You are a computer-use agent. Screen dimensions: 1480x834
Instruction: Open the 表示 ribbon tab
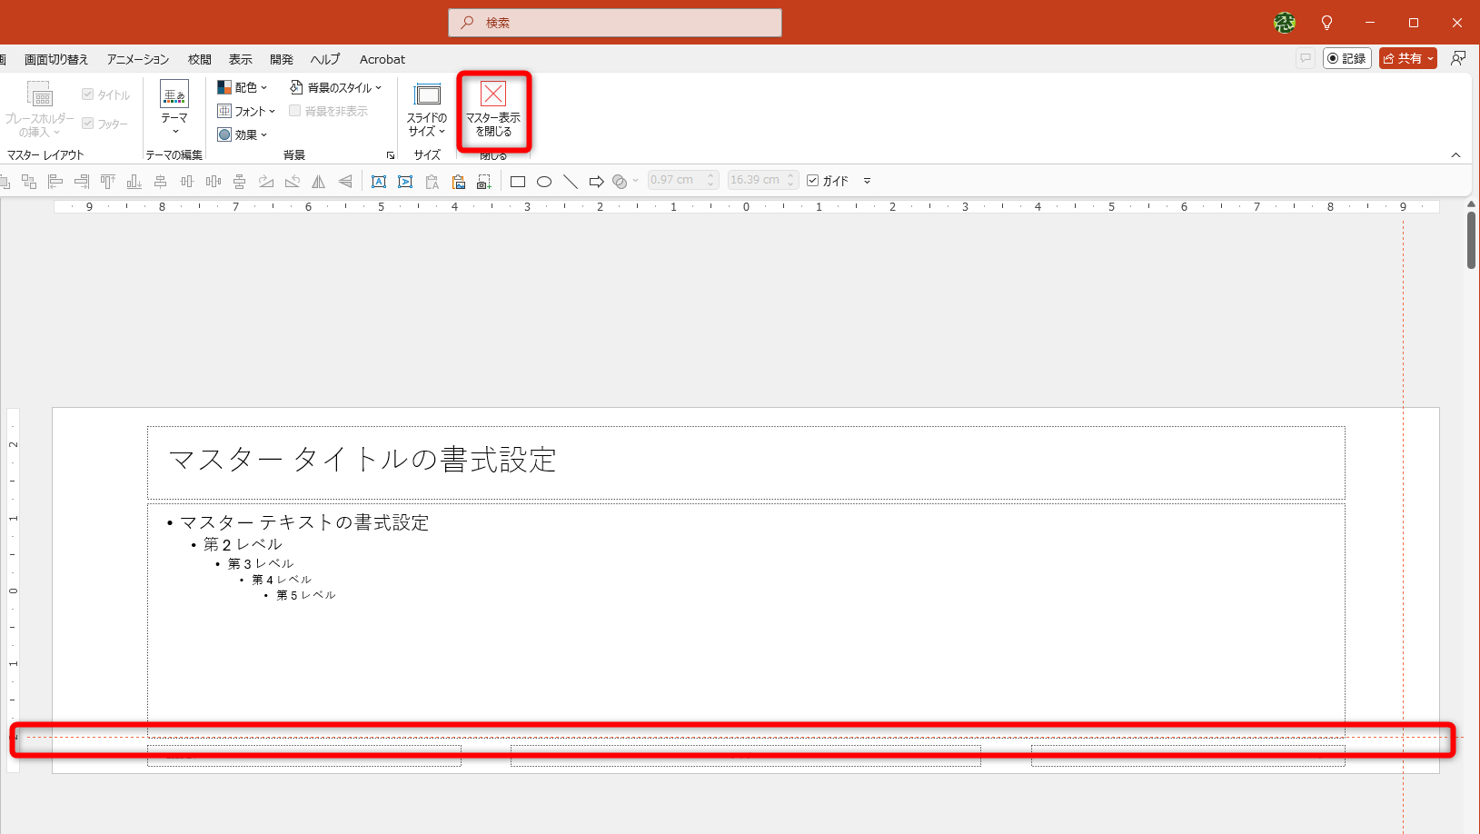tap(240, 59)
